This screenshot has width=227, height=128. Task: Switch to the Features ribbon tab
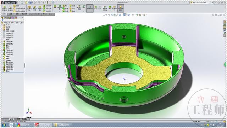coord(4,14)
